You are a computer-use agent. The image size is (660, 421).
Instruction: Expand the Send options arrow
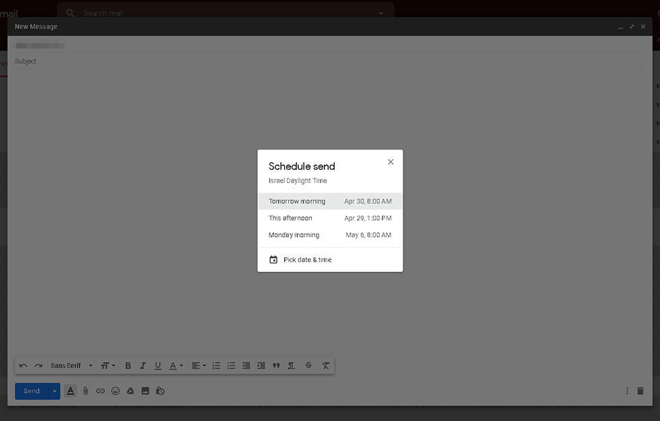(x=55, y=391)
